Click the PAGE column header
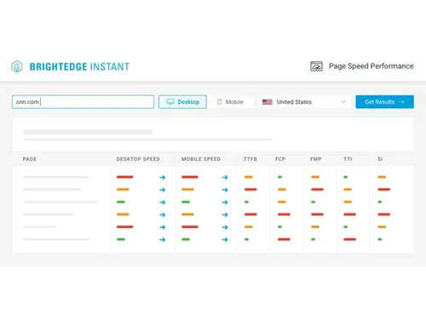426x319 pixels. pos(30,159)
